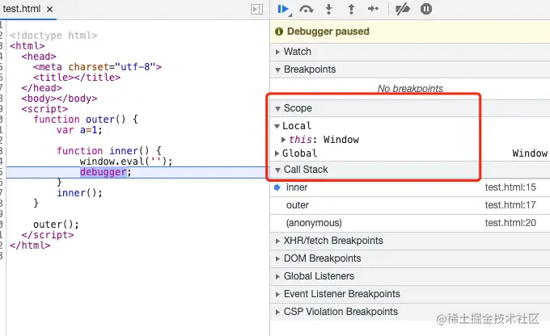Viewport: 550px width, 336px height.
Task: Click the 'outer();' call line
Action: [56, 225]
